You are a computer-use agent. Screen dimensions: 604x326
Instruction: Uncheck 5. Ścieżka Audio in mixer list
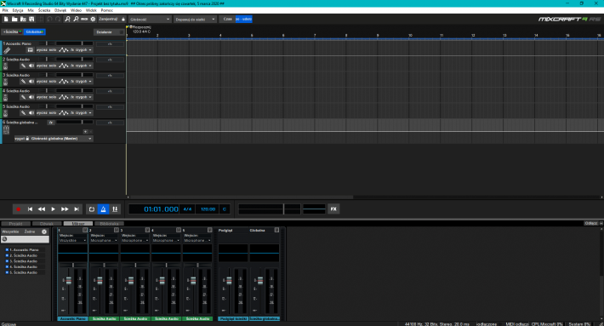click(7, 272)
